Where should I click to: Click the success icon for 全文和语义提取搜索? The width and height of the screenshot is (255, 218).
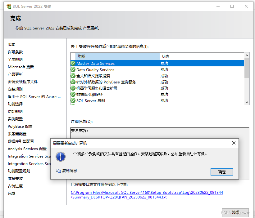pyautogui.click(x=73, y=76)
